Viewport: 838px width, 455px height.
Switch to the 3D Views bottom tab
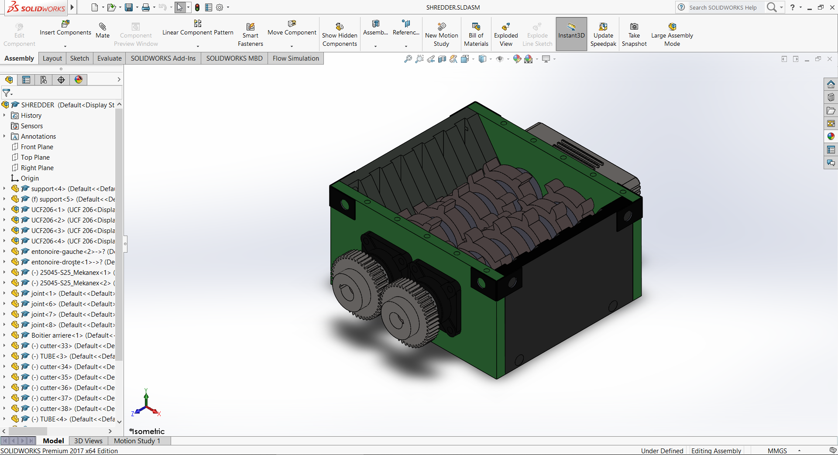click(88, 441)
